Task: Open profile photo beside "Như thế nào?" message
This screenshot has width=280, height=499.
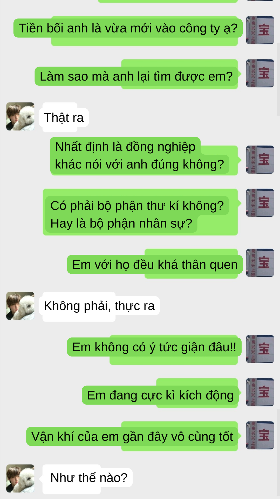Action: pos(20,478)
